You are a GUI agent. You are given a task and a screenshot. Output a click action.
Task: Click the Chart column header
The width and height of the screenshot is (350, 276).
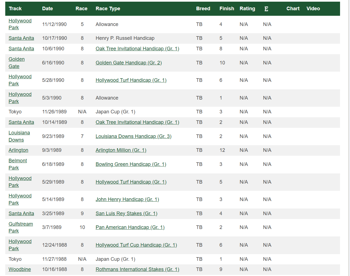pos(293,9)
